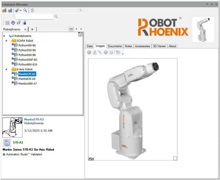Switch to the Documents tab
Image resolution: width=220 pixels, height=180 pixels.
(x=115, y=46)
